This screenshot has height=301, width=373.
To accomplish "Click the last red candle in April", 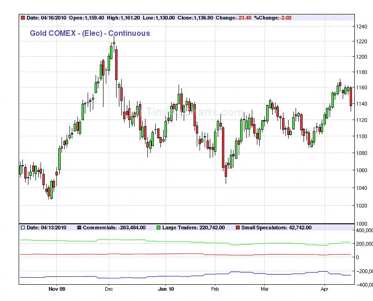I will point(351,96).
